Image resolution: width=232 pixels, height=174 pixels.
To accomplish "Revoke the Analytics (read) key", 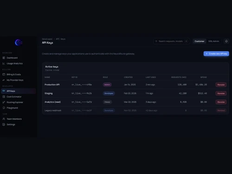I will 221,102.
